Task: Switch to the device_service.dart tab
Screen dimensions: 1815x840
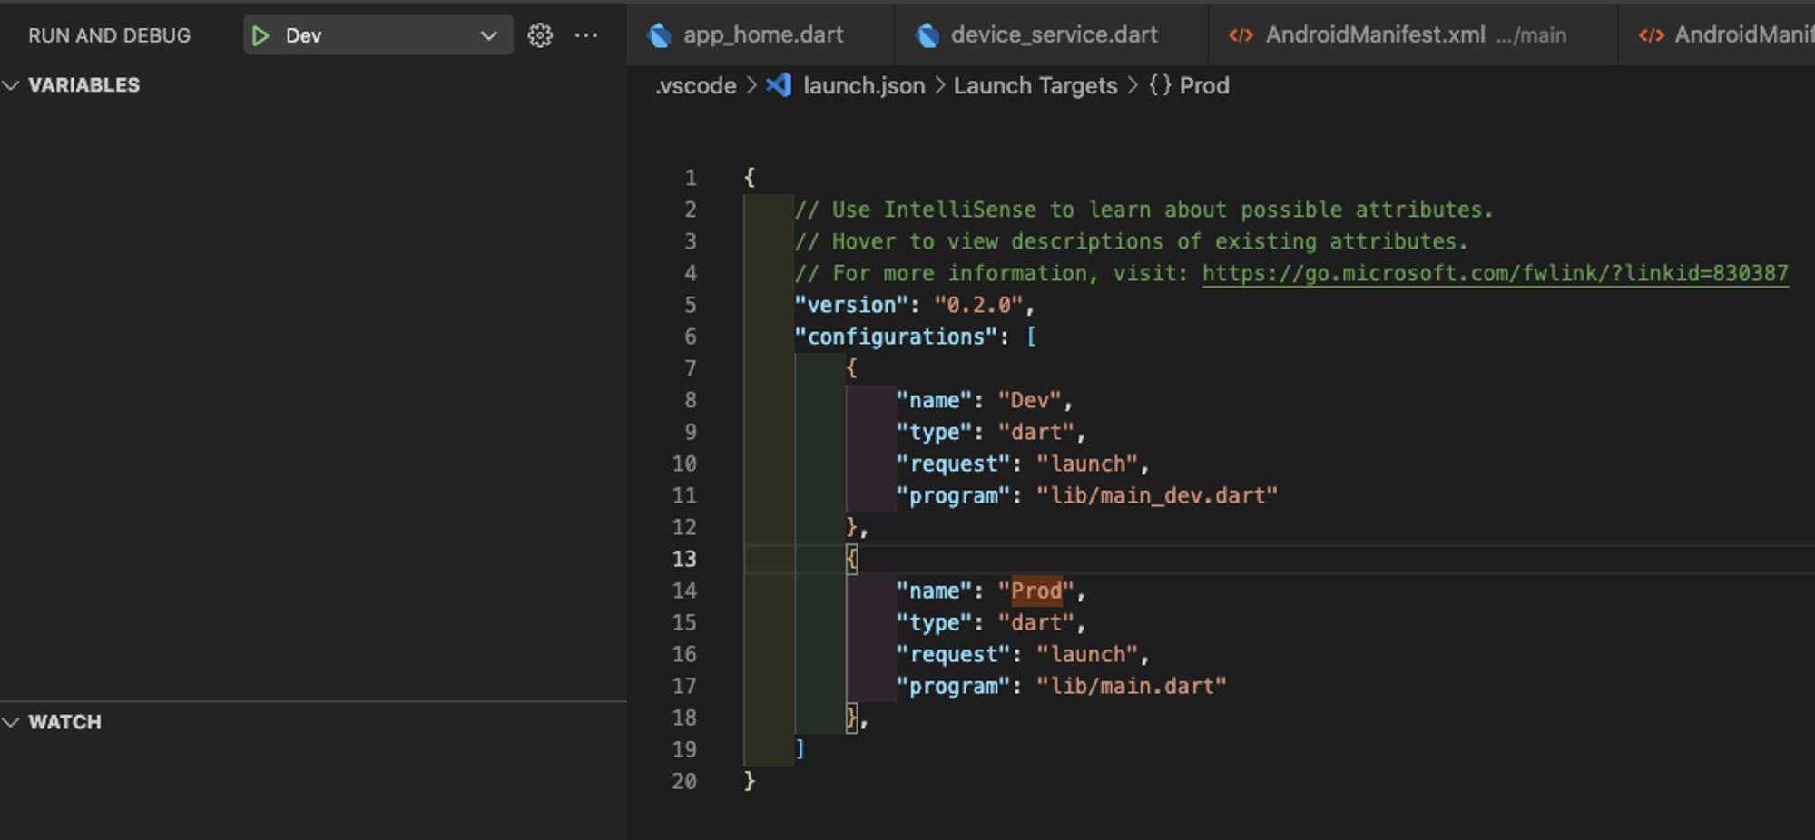Action: point(1053,34)
